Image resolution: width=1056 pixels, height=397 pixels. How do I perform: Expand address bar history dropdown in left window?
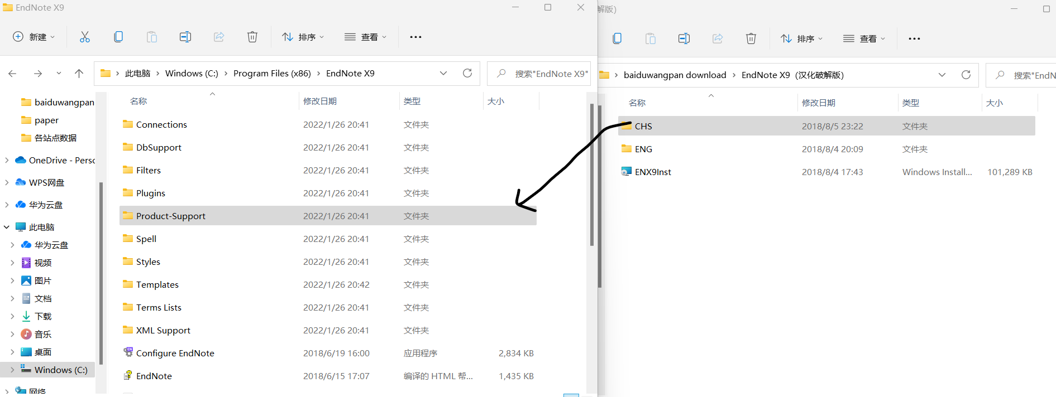tap(443, 73)
